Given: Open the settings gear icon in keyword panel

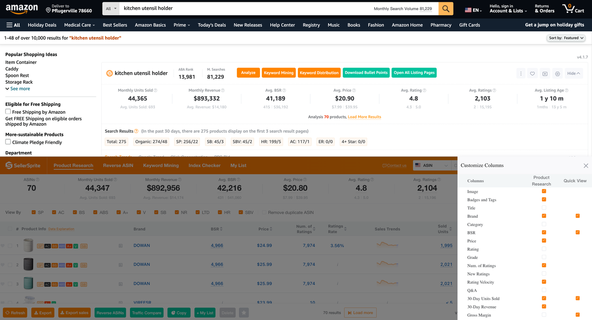Looking at the screenshot, I should pos(557,74).
